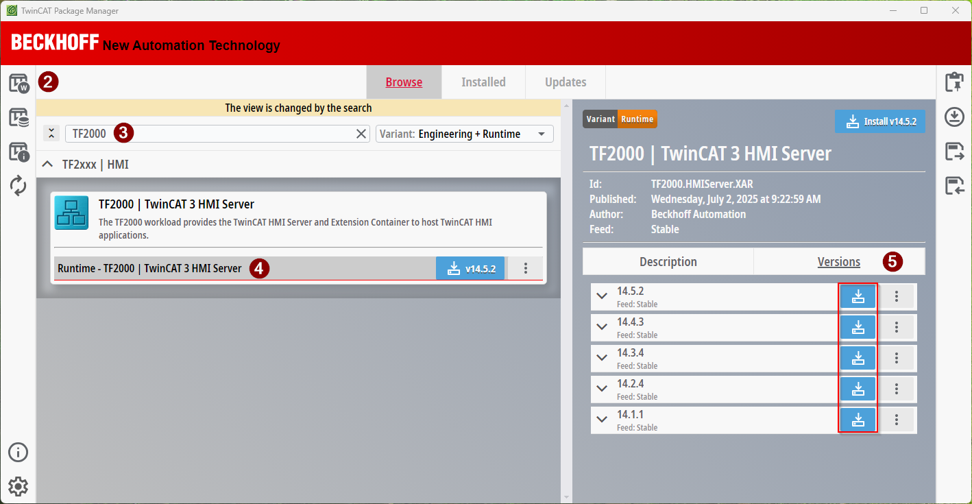Clear the TF2000 search text

[x=361, y=134]
